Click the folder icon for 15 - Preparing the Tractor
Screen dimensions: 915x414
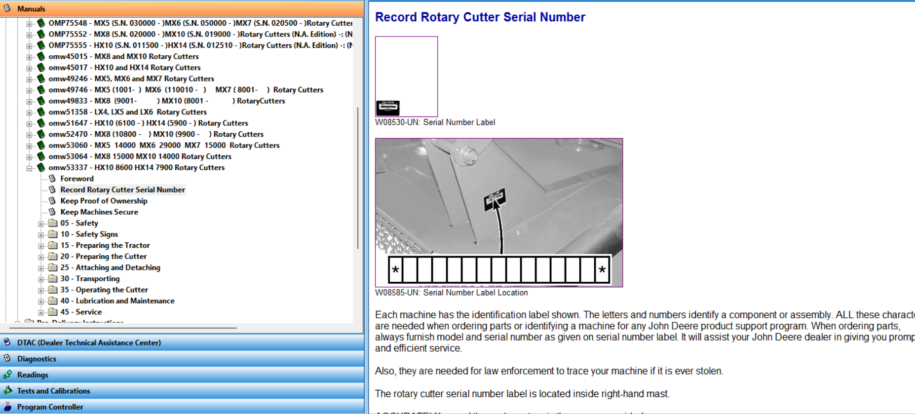(x=53, y=245)
